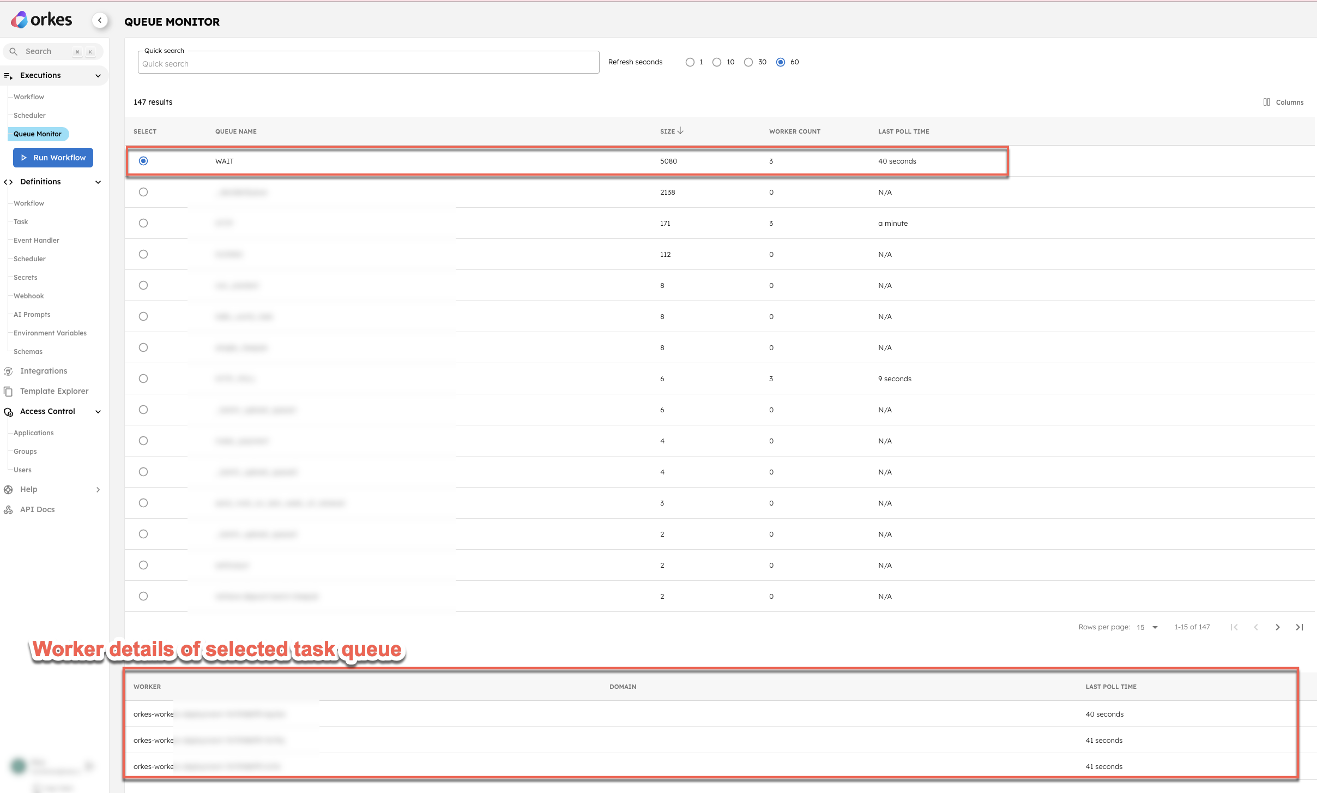The height and width of the screenshot is (793, 1317).
Task: Collapse the Executions section chevron
Action: pos(98,76)
